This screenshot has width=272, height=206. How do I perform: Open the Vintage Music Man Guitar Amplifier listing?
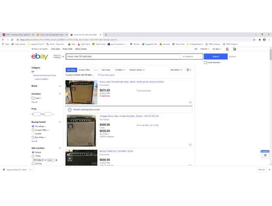tap(129, 116)
